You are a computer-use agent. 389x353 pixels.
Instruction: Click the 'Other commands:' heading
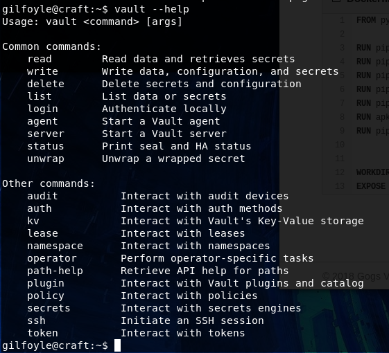49,183
